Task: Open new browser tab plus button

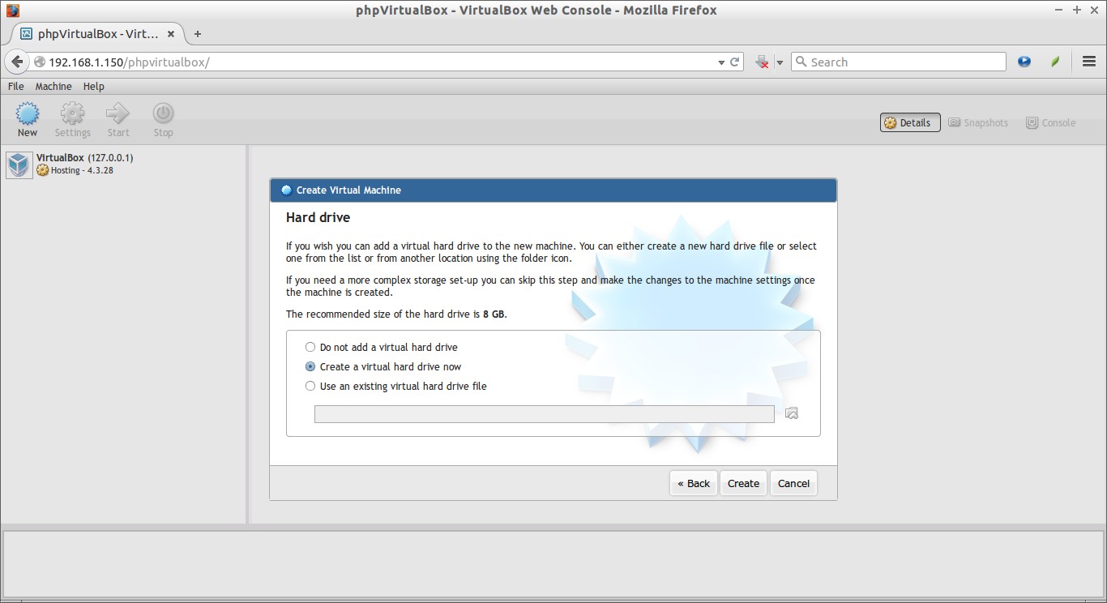Action: coord(197,34)
